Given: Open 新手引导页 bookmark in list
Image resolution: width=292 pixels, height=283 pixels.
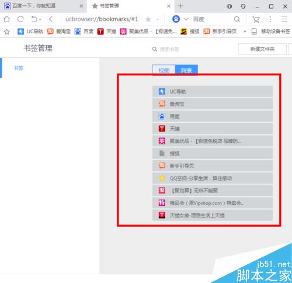Looking at the screenshot, I should tap(213, 165).
